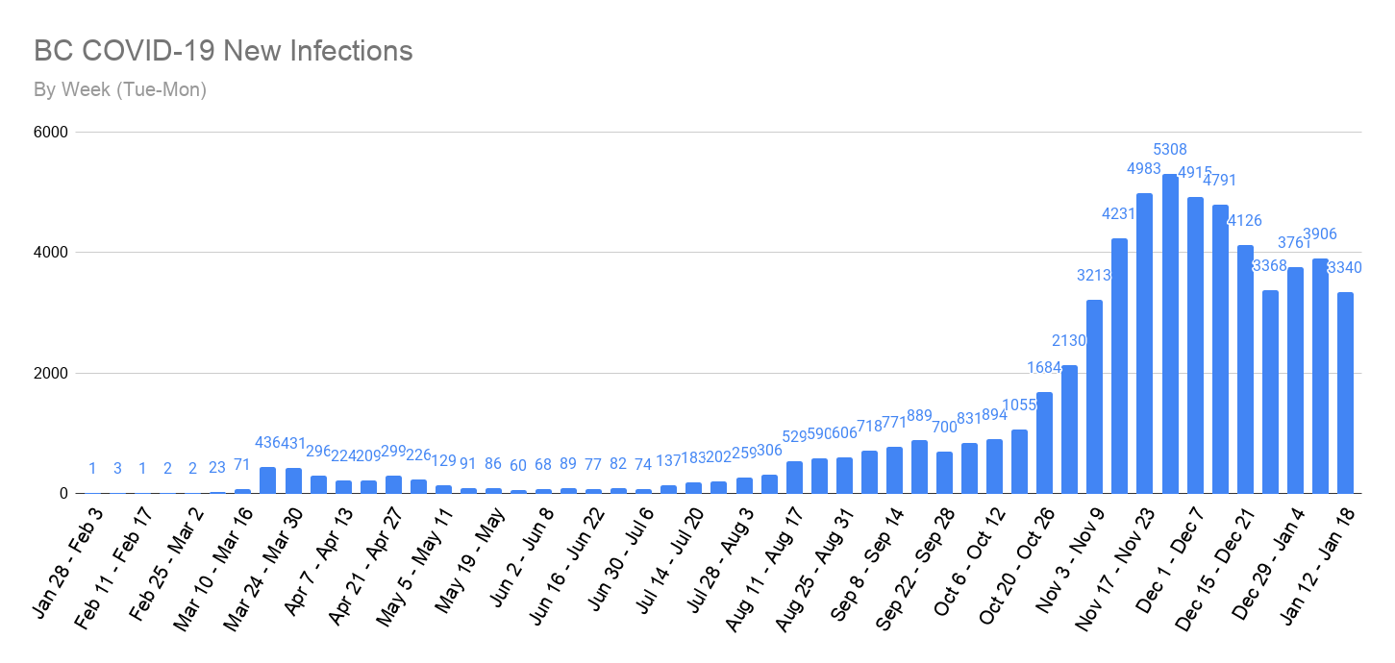
Task: Select the bar with value 3906
Action: [1320, 376]
